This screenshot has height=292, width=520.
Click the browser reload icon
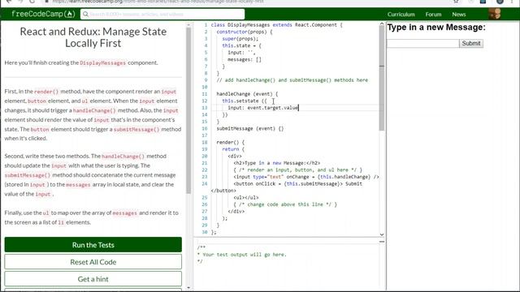(x=32, y=2)
